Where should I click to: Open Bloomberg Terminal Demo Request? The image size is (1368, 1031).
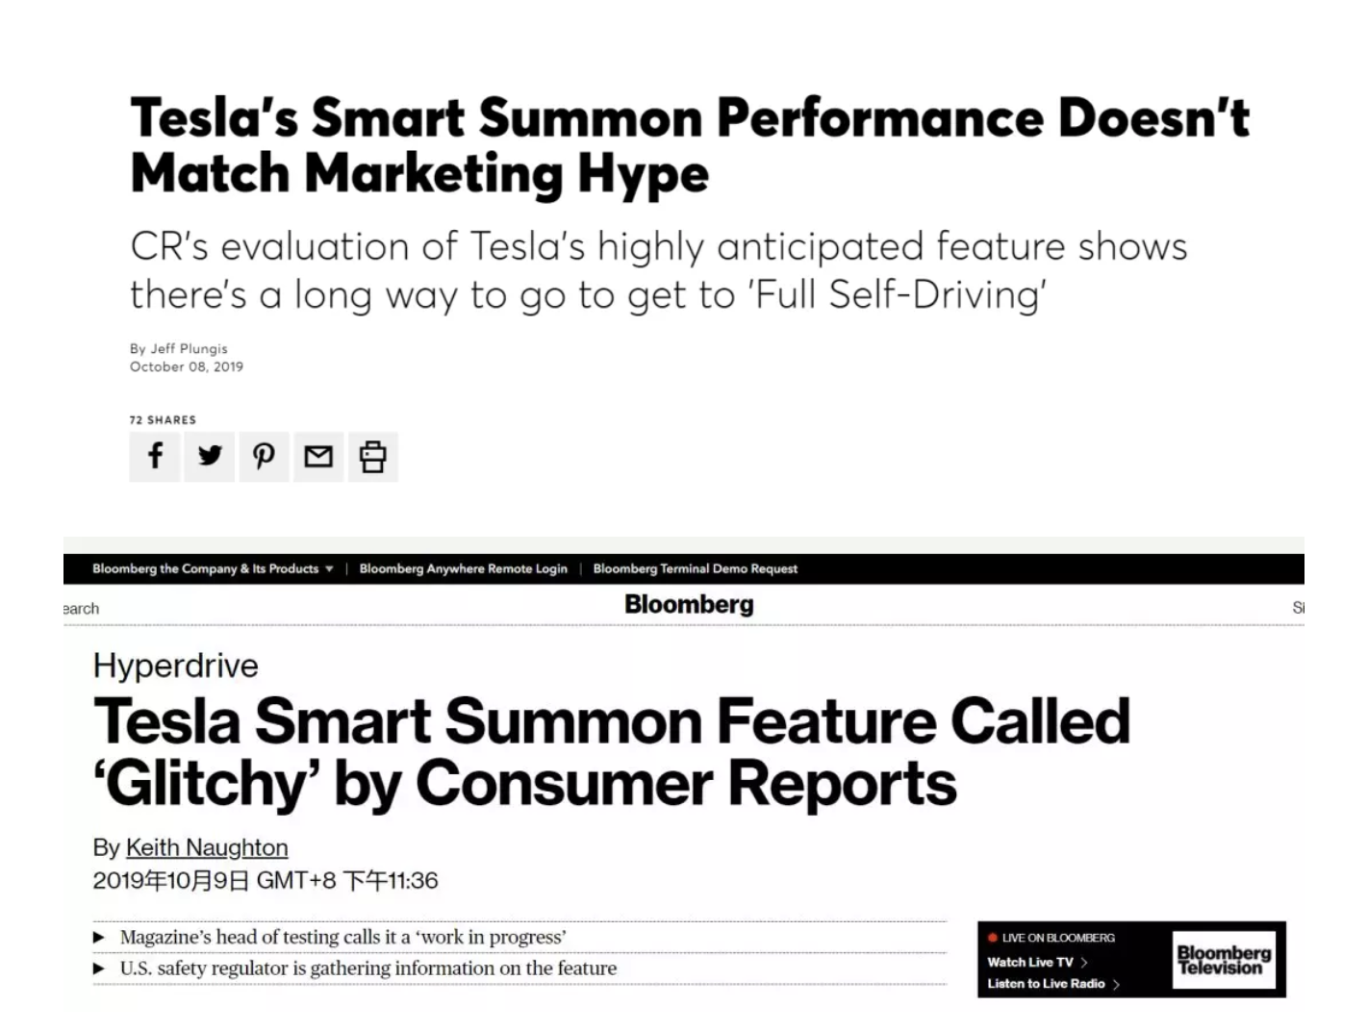coord(695,568)
